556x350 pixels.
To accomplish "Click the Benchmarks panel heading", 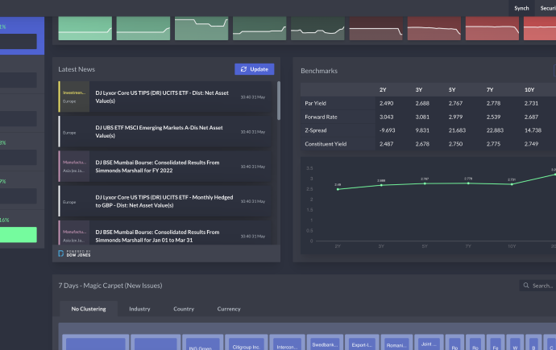I will (319, 71).
